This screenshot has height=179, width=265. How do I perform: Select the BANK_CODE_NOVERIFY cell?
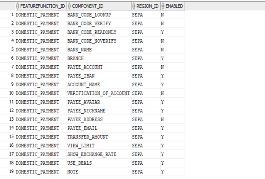tap(99, 41)
